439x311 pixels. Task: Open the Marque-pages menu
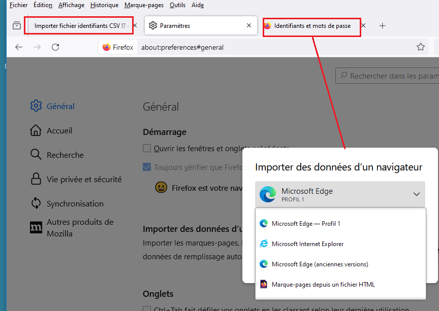click(144, 5)
